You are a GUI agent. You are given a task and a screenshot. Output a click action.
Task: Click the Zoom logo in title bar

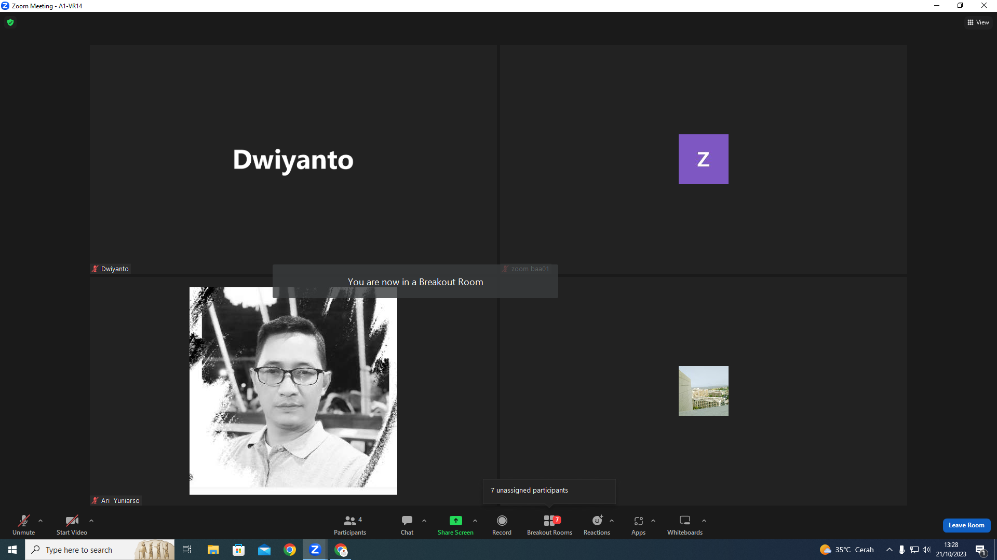[x=5, y=6]
